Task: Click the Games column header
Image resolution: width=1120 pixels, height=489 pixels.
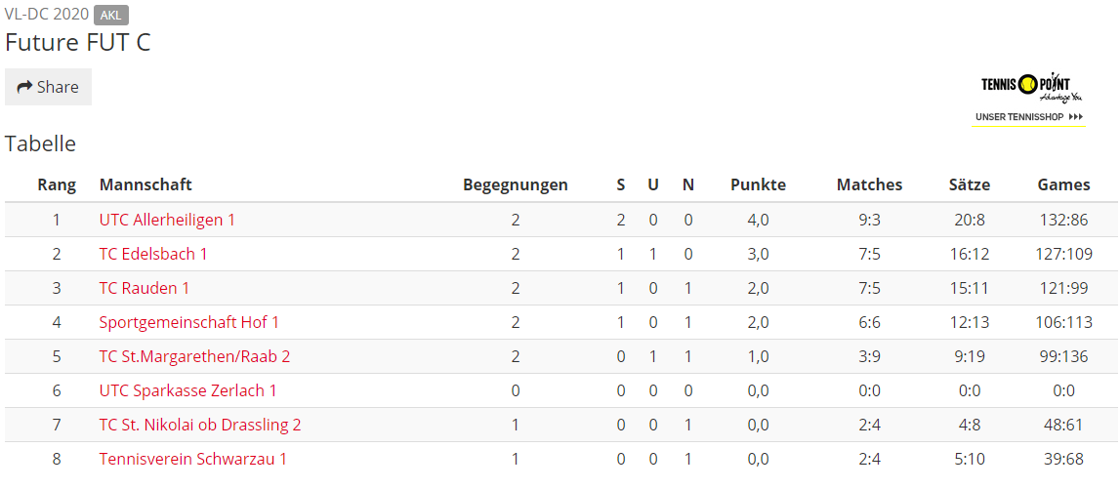Action: [x=1063, y=184]
